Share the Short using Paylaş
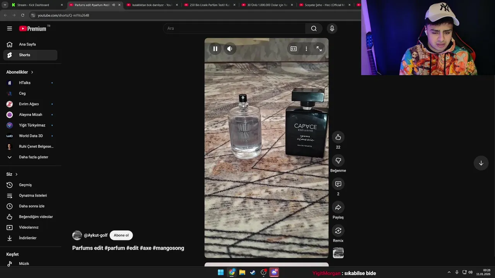The width and height of the screenshot is (495, 278). (338, 207)
